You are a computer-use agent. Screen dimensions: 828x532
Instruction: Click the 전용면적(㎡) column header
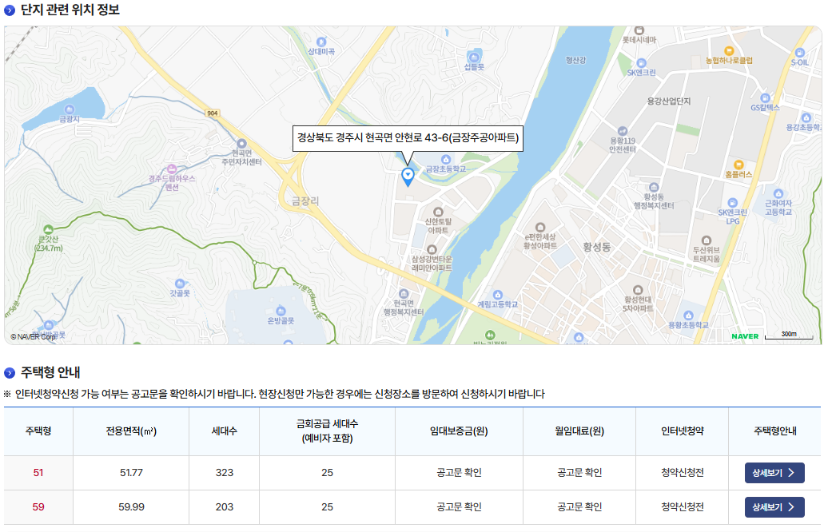131,431
